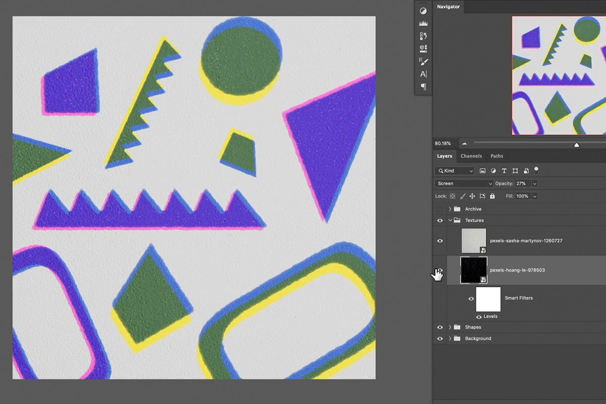Hide the Background group
606x404 pixels.
[x=440, y=338]
